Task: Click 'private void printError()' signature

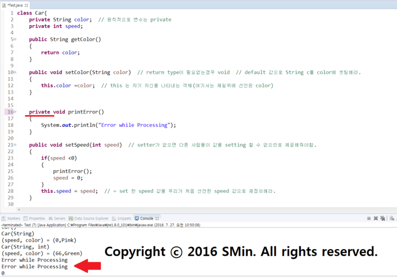Action: click(67, 111)
